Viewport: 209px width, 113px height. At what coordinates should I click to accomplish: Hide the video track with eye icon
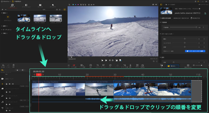pos(13,84)
